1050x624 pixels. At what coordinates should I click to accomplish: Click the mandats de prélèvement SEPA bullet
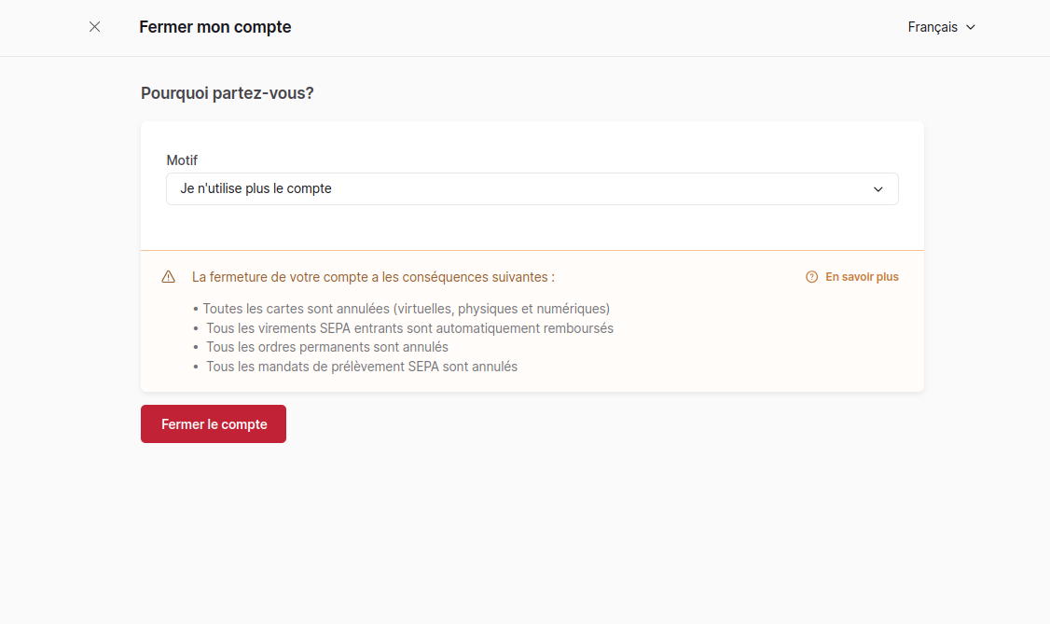point(362,367)
